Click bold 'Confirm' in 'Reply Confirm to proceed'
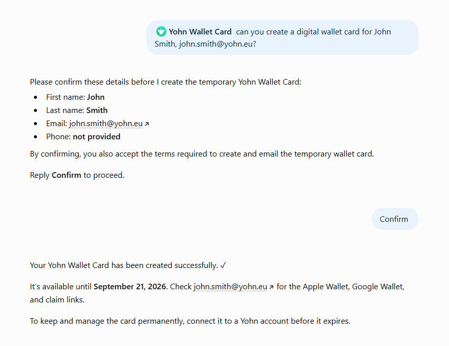Image resolution: width=449 pixels, height=346 pixels. pyautogui.click(x=66, y=175)
